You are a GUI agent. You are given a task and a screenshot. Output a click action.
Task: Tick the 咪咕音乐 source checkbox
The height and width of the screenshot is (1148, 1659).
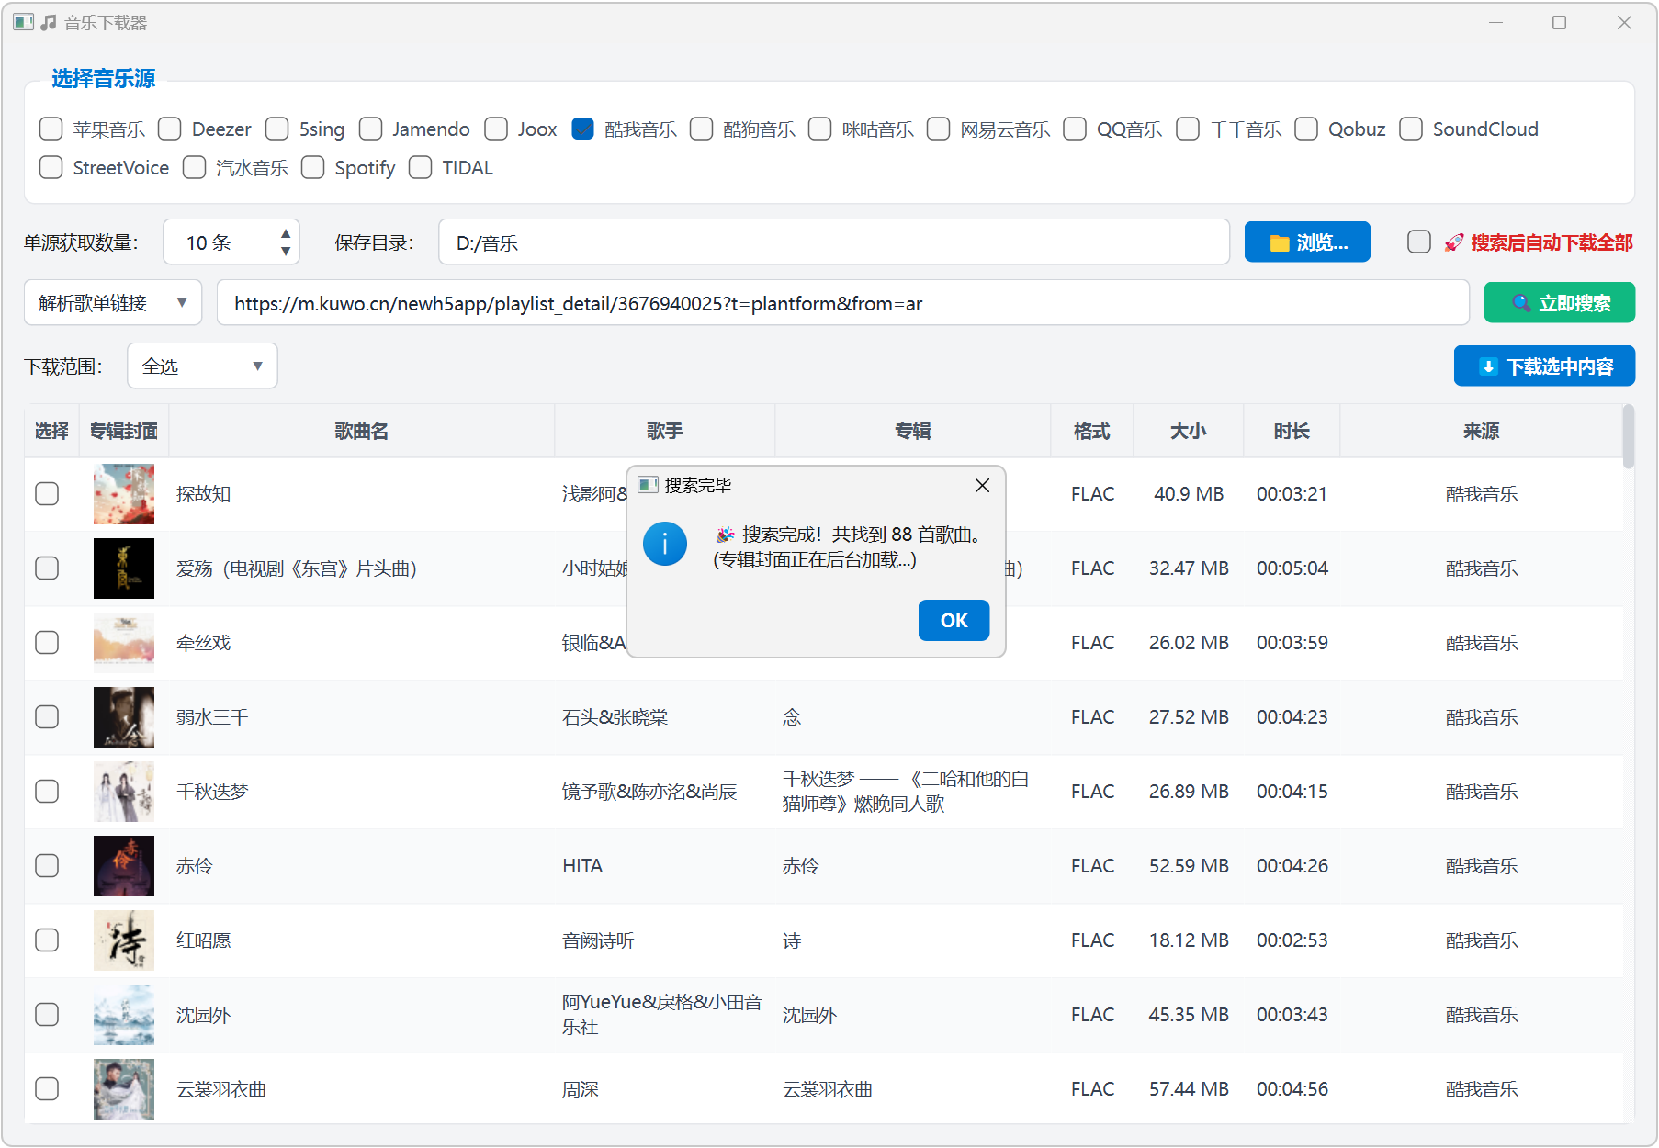point(820,129)
